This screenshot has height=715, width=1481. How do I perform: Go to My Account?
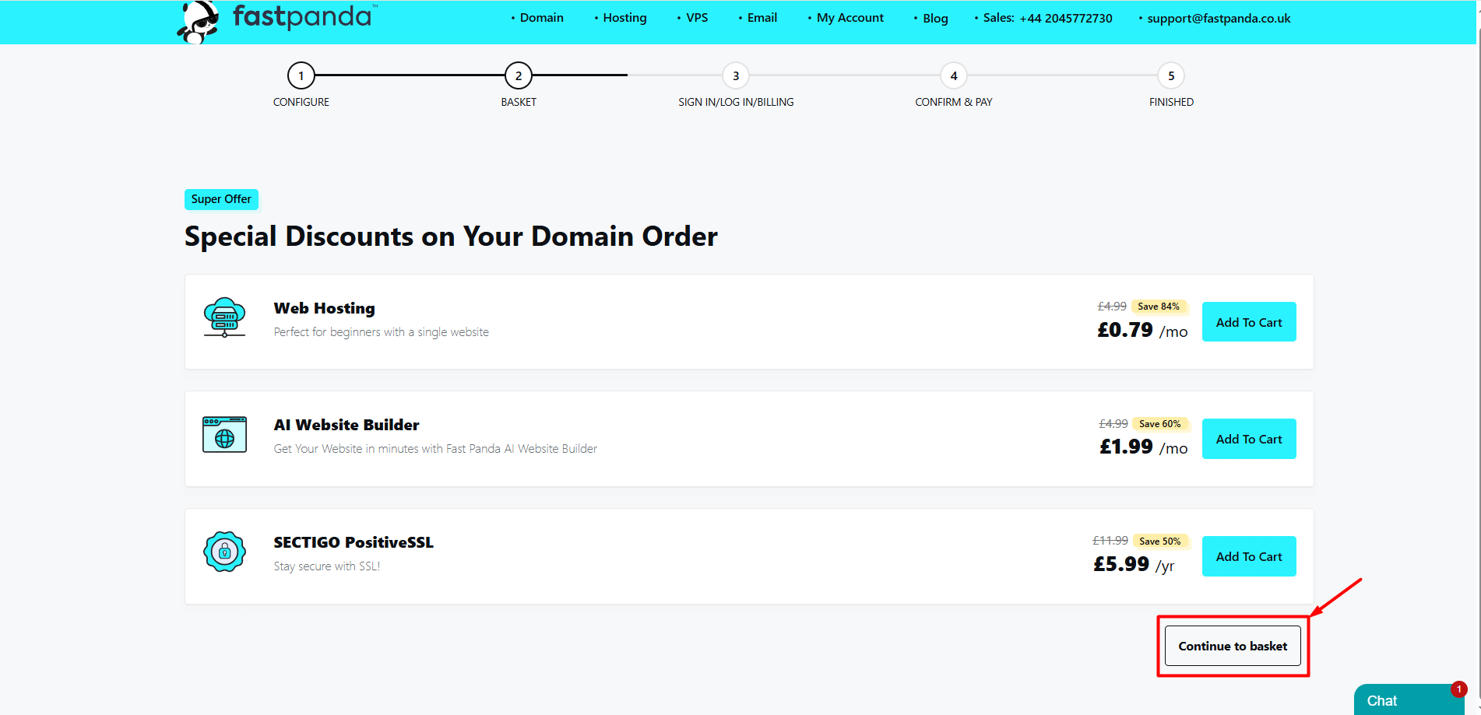coord(850,18)
